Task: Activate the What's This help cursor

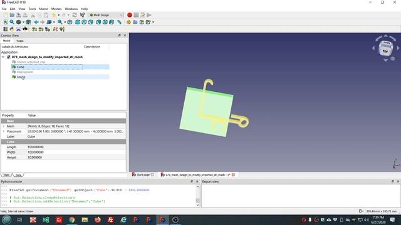Action: (82, 15)
